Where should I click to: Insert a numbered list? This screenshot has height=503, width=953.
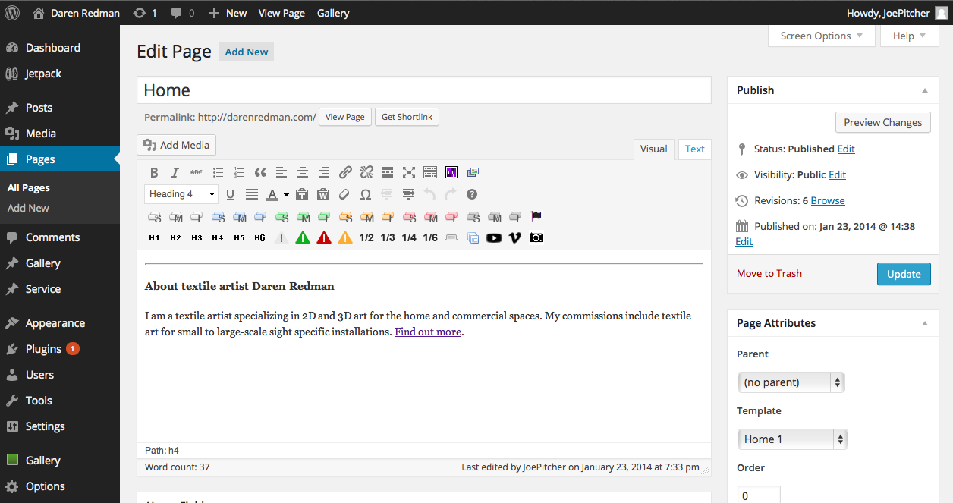[x=239, y=172]
